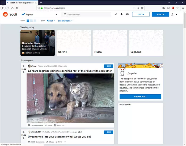The image size is (186, 146).
Task: Stop page loading with the X button
Action: coord(12,8)
